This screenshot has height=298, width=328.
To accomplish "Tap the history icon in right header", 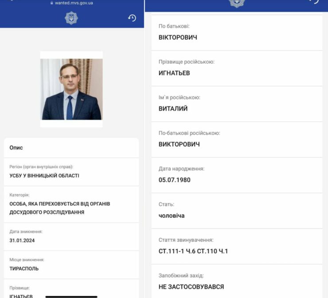I will (x=314, y=2).
